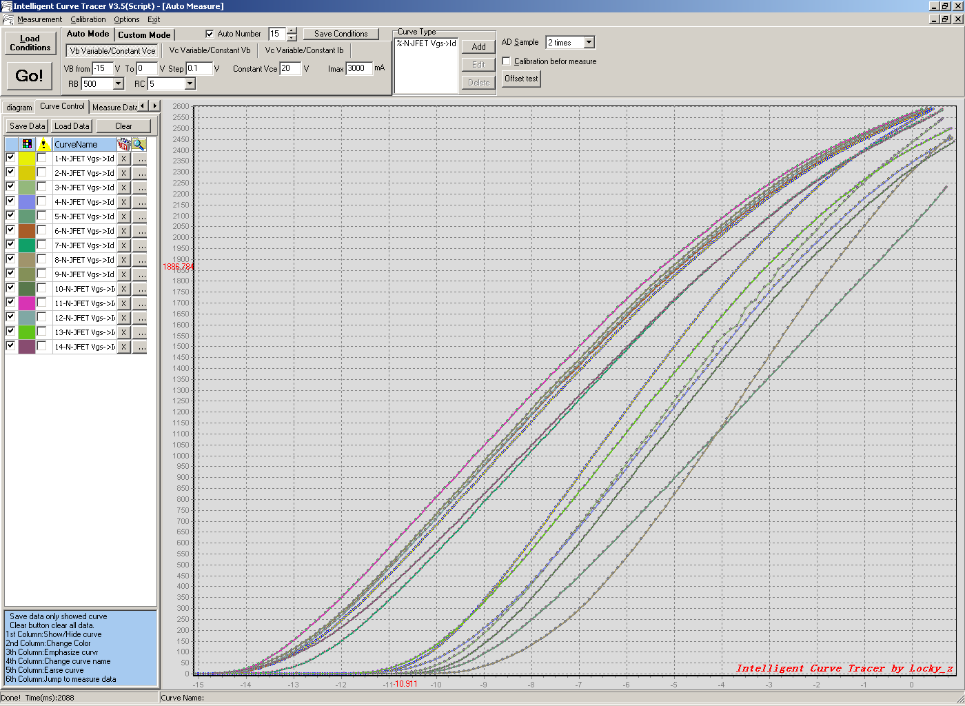The image size is (965, 706).
Task: Open the Calibration menu
Action: click(x=88, y=19)
